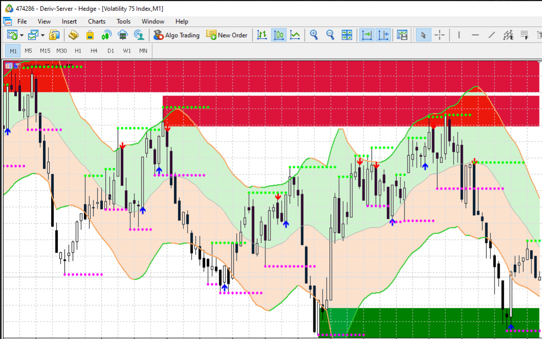Switch to the M5 timeframe
Viewport: 542px width, 339px height.
(x=28, y=51)
